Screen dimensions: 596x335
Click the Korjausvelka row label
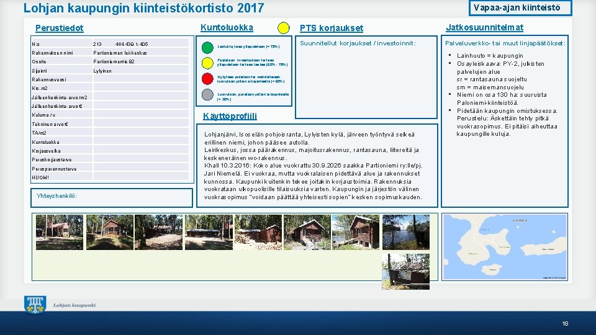pyautogui.click(x=46, y=151)
